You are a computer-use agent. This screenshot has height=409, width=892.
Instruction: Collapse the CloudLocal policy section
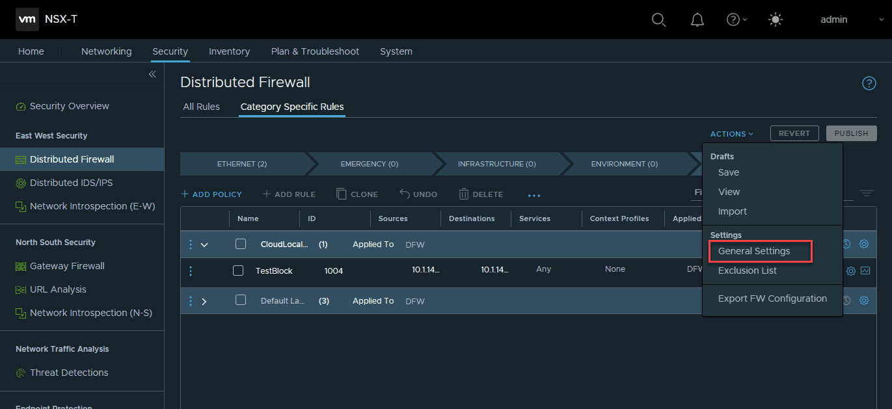pos(204,245)
